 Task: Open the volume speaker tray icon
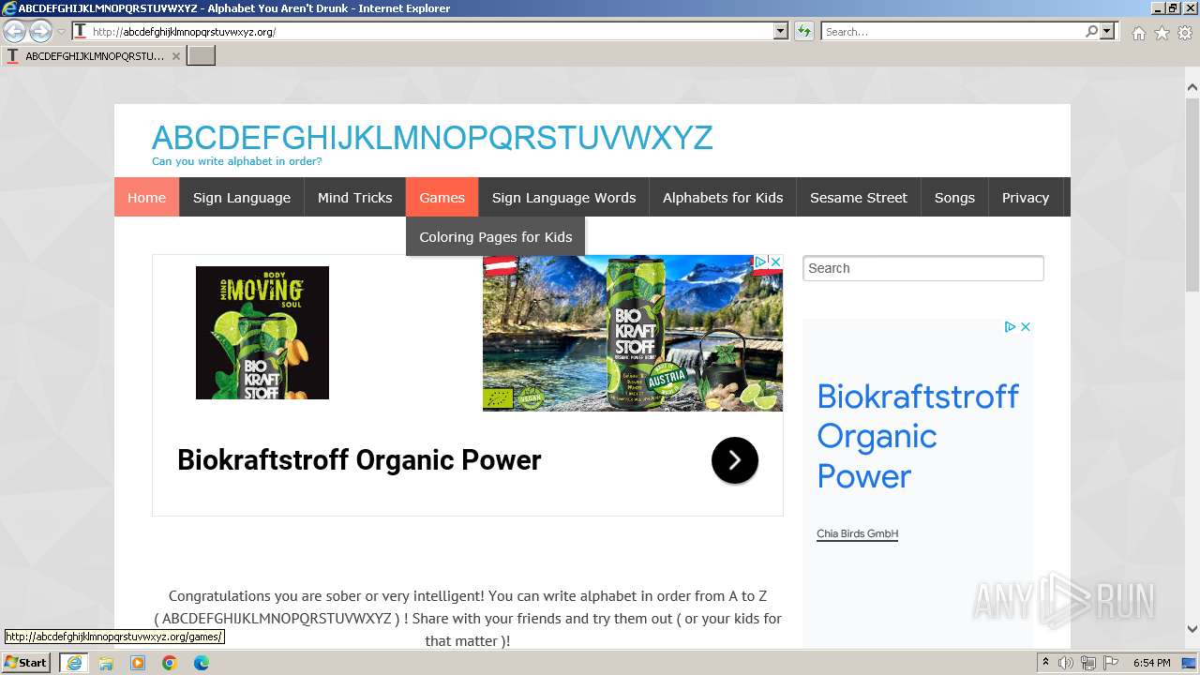1066,663
